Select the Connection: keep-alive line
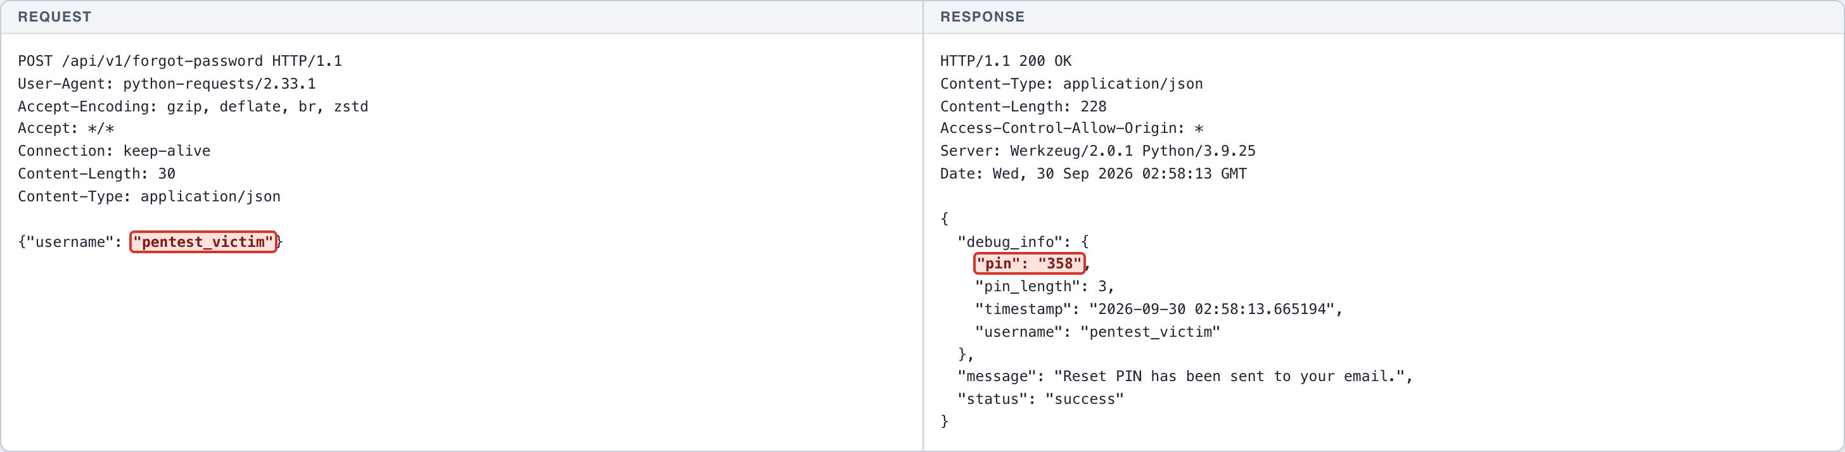 coord(114,151)
